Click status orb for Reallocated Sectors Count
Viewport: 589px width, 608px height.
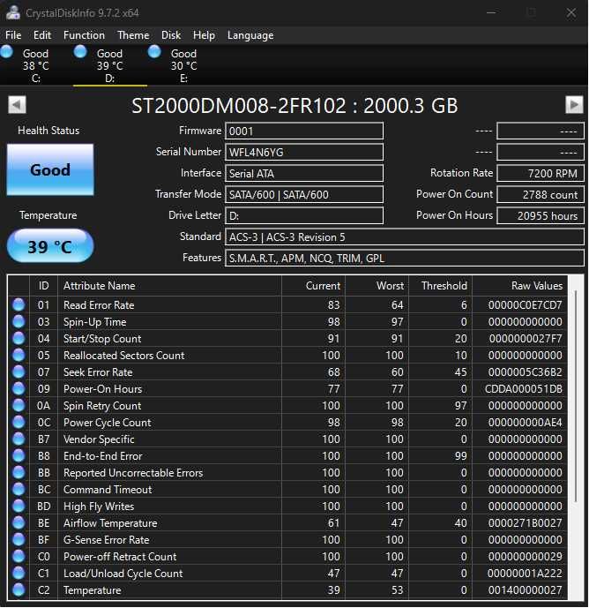tap(19, 355)
